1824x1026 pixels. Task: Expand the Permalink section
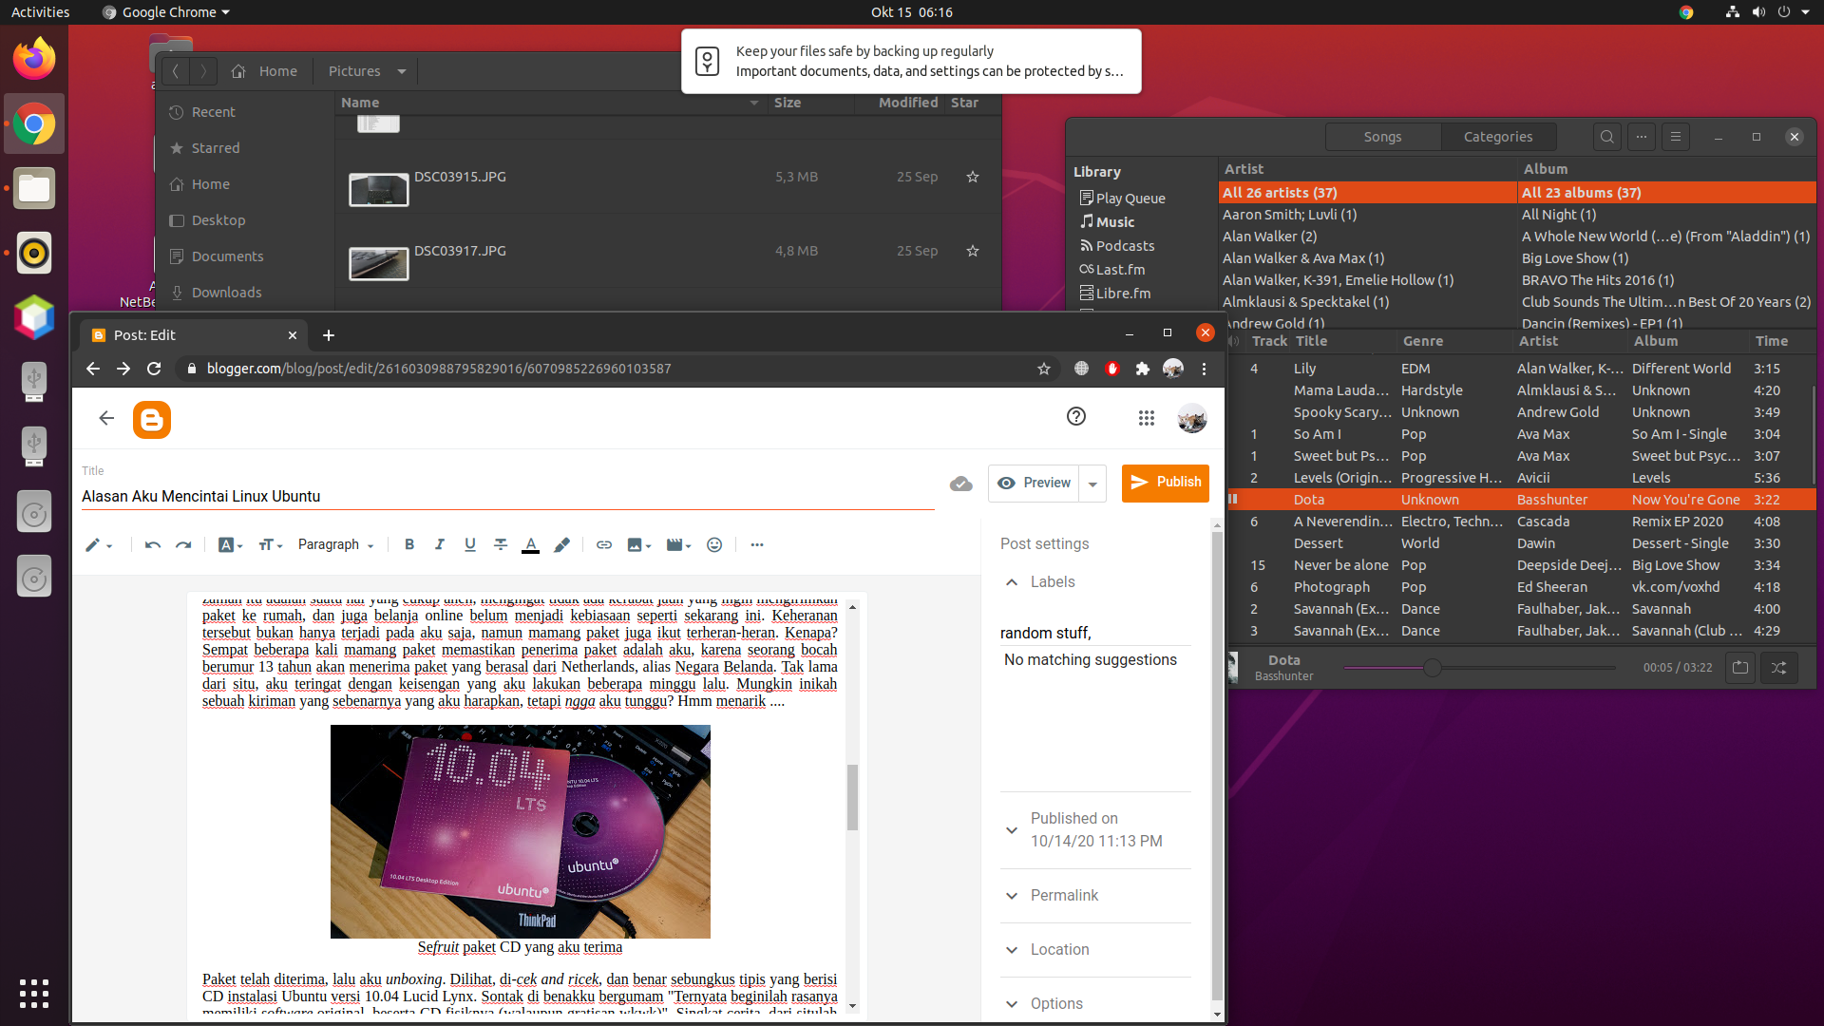1064,895
